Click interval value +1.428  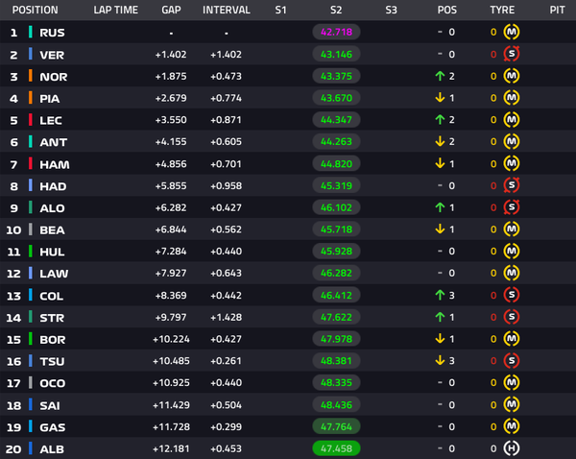(x=226, y=317)
